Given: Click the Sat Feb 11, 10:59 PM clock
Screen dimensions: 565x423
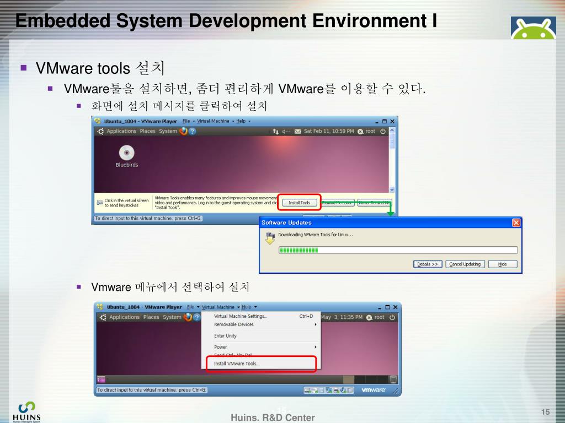Looking at the screenshot, I should [329, 131].
